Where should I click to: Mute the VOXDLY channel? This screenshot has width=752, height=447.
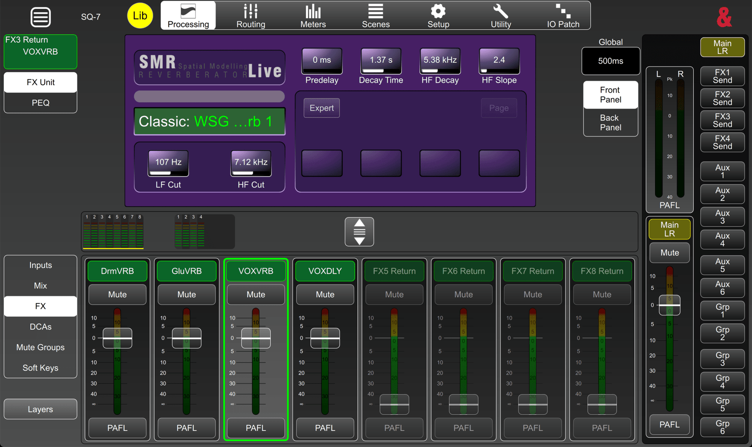click(x=325, y=295)
